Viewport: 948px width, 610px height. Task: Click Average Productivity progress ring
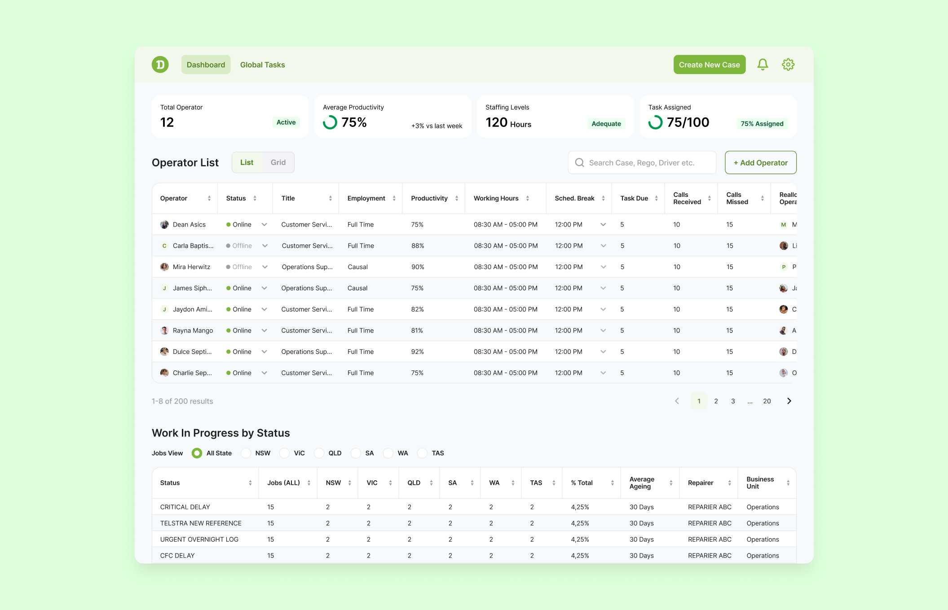click(330, 122)
